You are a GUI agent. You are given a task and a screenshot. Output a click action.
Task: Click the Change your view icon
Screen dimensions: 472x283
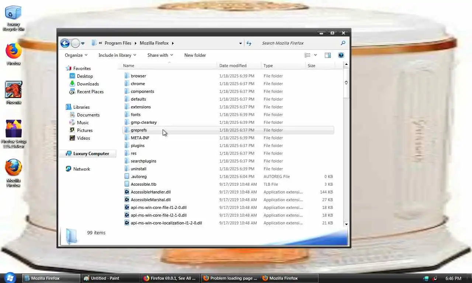(x=308, y=55)
